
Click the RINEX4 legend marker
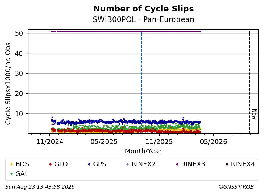coord(227,164)
